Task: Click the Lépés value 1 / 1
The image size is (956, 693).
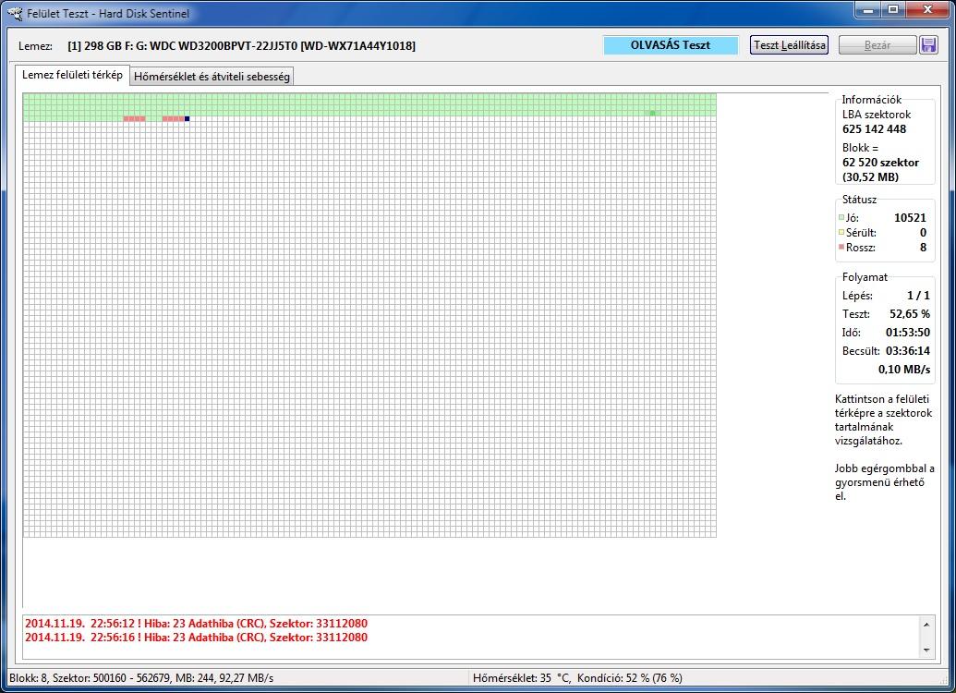Action: coord(918,296)
